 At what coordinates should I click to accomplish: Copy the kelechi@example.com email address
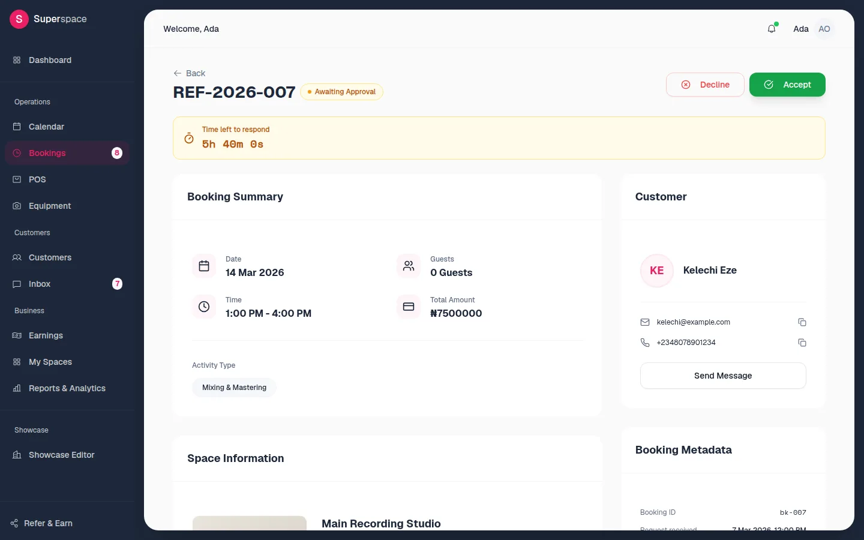coord(802,322)
